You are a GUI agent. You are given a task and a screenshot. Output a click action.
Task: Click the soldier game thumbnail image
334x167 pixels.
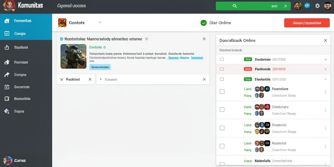[x=73, y=56]
